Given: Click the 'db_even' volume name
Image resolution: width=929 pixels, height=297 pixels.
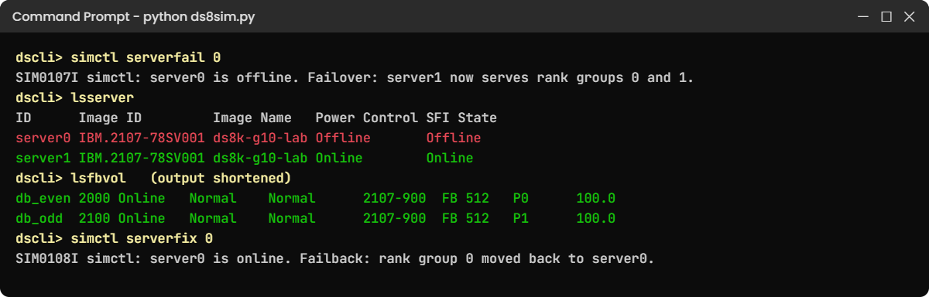Looking at the screenshot, I should tap(43, 199).
